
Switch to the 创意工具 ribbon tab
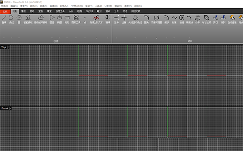(x=60, y=11)
